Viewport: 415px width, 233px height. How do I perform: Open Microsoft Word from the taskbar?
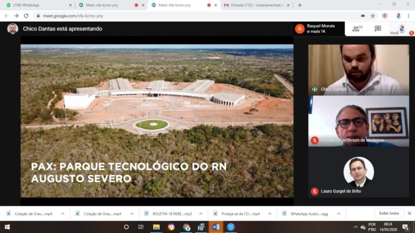click(216, 227)
